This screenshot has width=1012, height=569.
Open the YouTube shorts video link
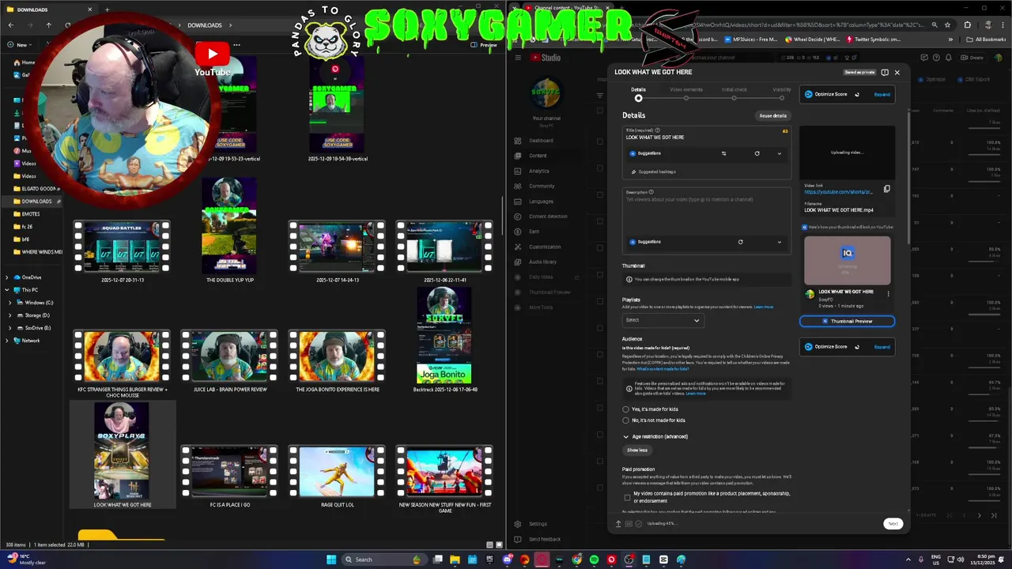[x=838, y=192]
